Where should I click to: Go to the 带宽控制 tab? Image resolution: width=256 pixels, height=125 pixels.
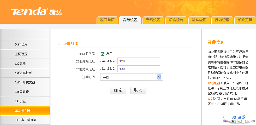tap(176, 20)
